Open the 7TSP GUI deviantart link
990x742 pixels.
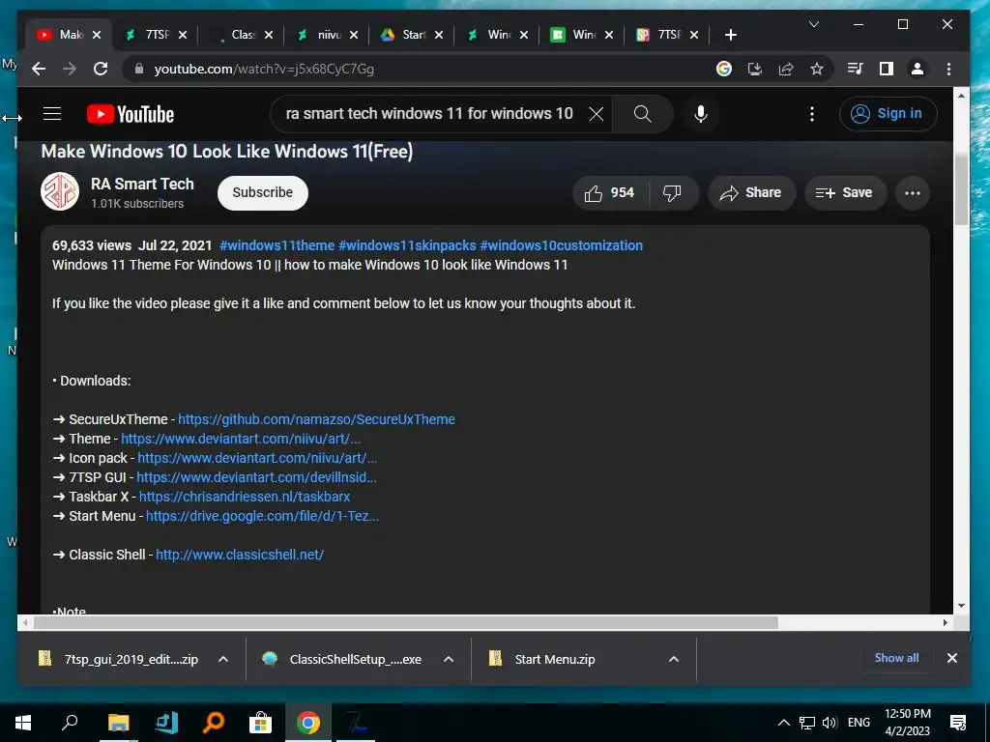pyautogui.click(x=256, y=477)
